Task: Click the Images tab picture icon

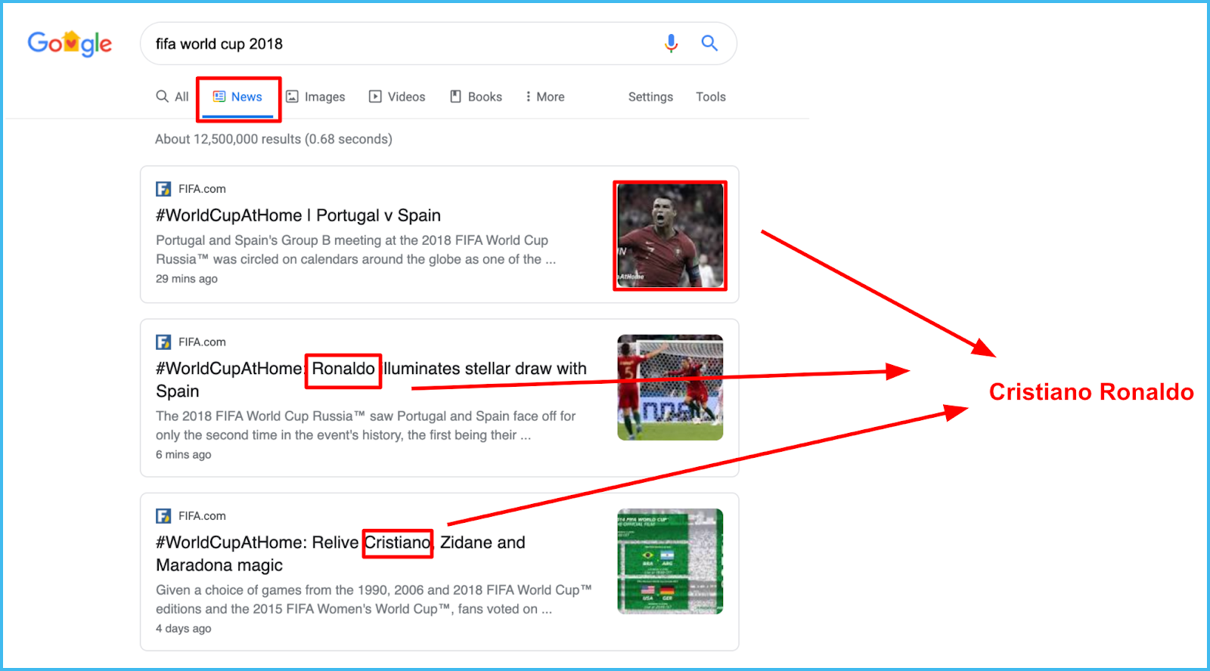Action: pos(292,97)
